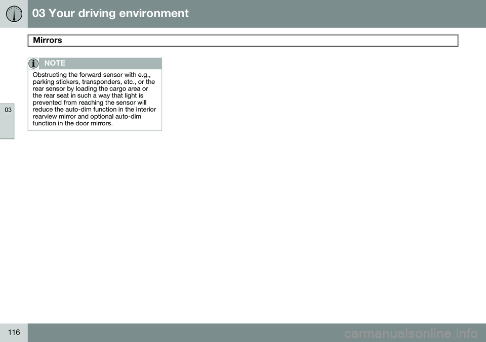Click the page number 116
The image size is (486, 342).
pyautogui.click(x=14, y=332)
